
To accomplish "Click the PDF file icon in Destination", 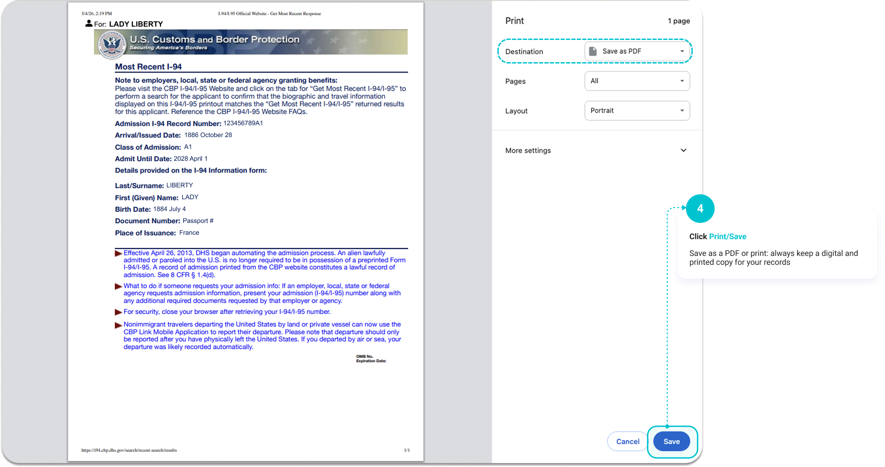I will point(593,51).
